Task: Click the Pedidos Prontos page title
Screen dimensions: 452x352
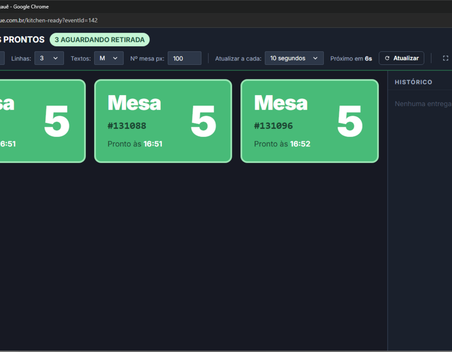Action: tap(23, 40)
